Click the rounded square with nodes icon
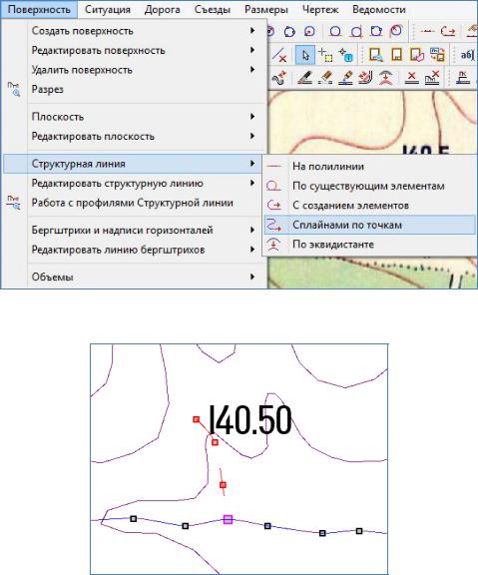The height and width of the screenshot is (575, 478). pos(376,32)
